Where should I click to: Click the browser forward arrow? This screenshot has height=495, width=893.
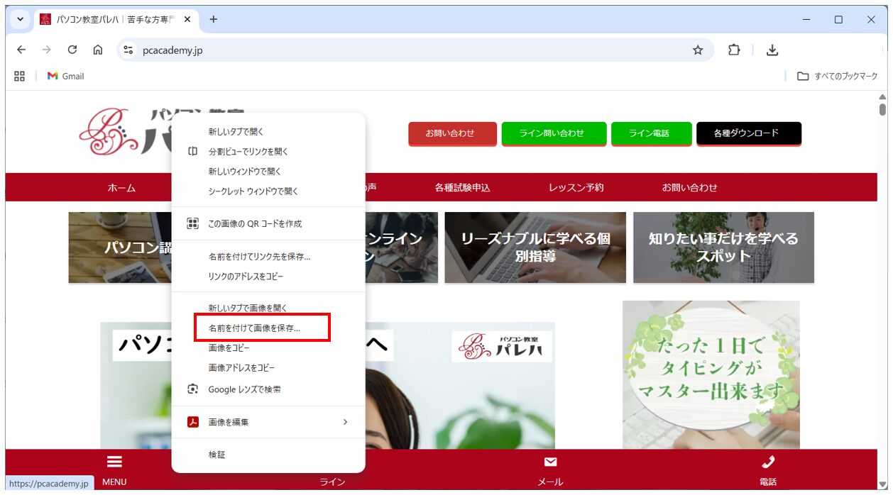47,50
